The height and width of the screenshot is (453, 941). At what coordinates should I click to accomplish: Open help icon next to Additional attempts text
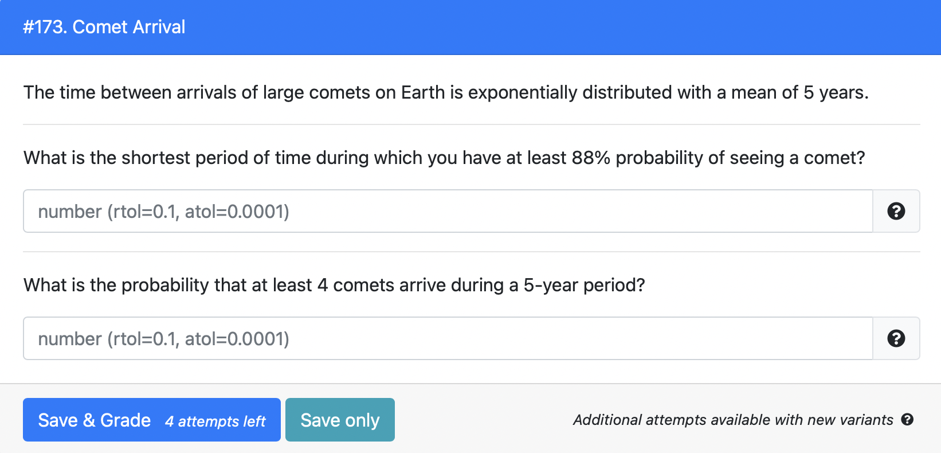point(907,419)
